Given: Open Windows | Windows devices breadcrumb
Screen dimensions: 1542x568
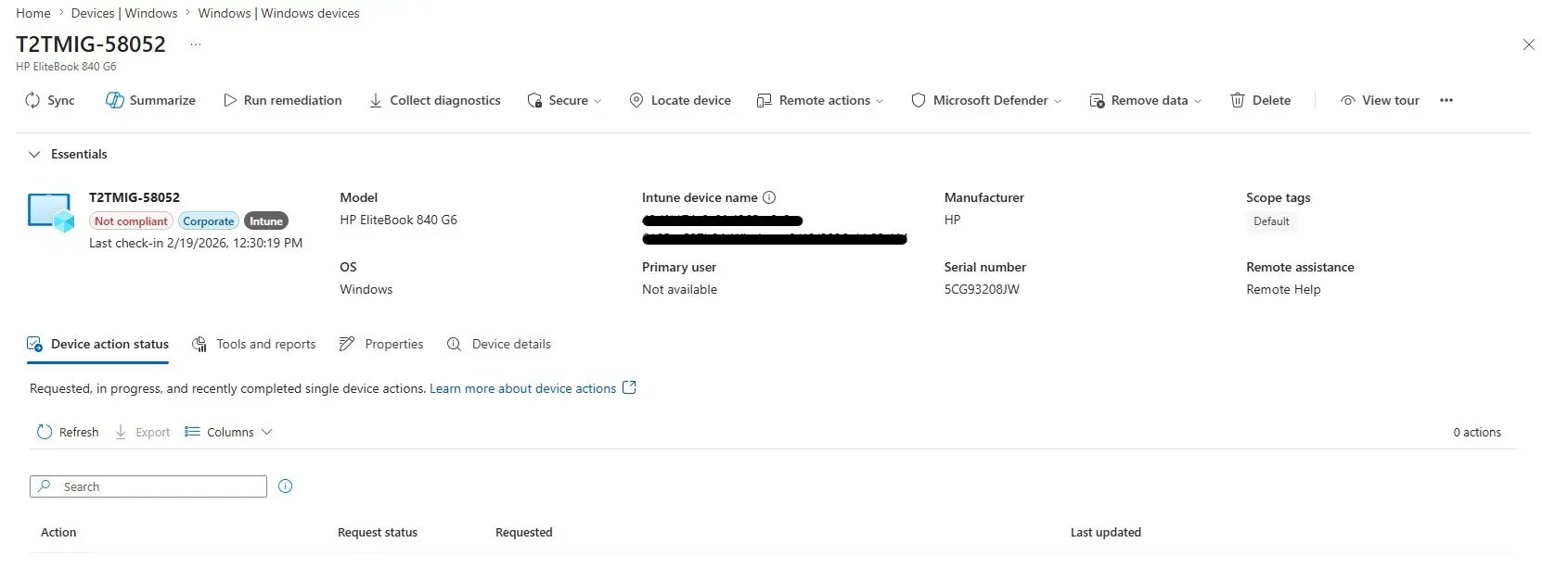Looking at the screenshot, I should click(x=278, y=13).
